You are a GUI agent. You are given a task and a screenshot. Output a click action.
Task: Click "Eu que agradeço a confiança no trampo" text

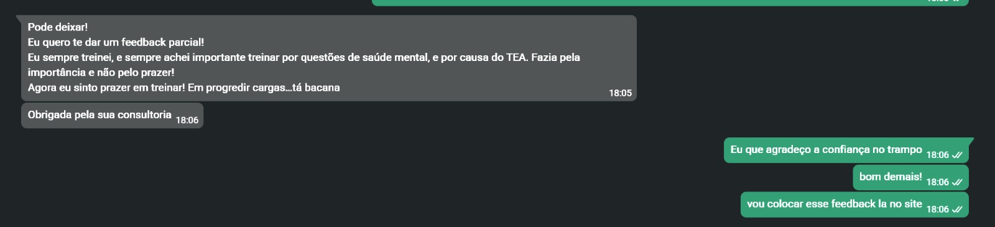coord(826,150)
